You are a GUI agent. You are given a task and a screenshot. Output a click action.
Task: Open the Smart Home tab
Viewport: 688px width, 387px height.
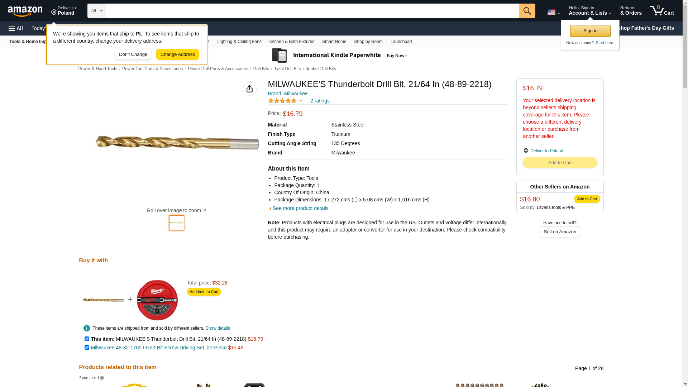coord(334,42)
